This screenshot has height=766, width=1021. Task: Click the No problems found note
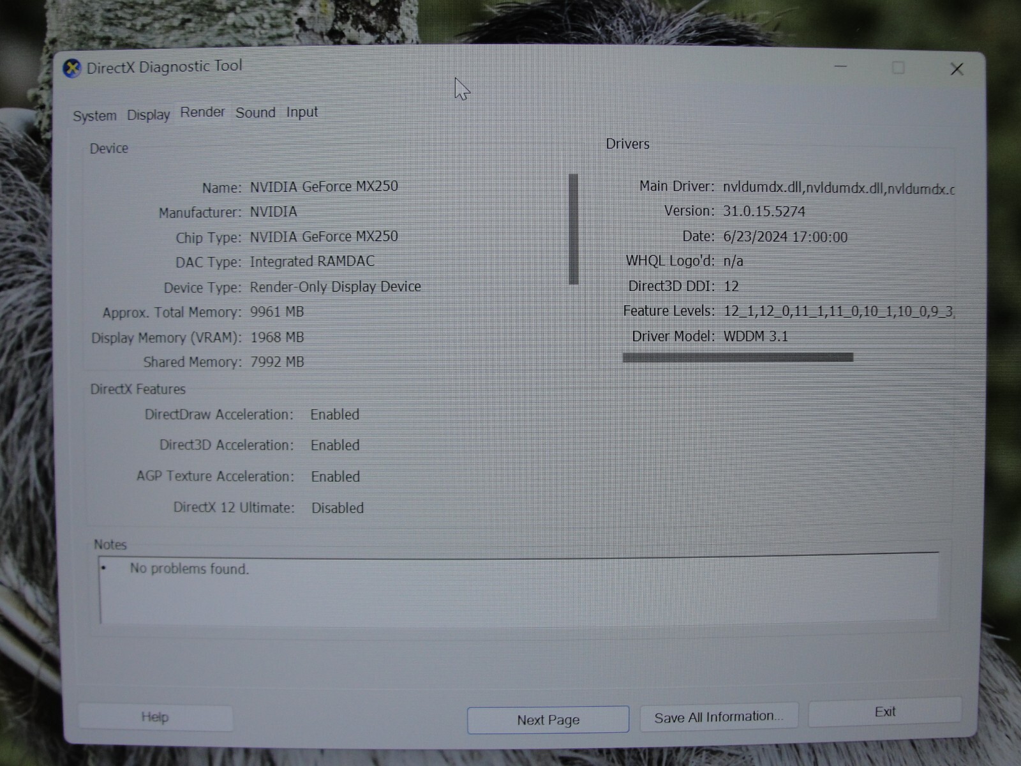point(190,569)
